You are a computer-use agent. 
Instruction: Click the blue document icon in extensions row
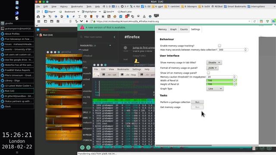[x=68, y=16]
